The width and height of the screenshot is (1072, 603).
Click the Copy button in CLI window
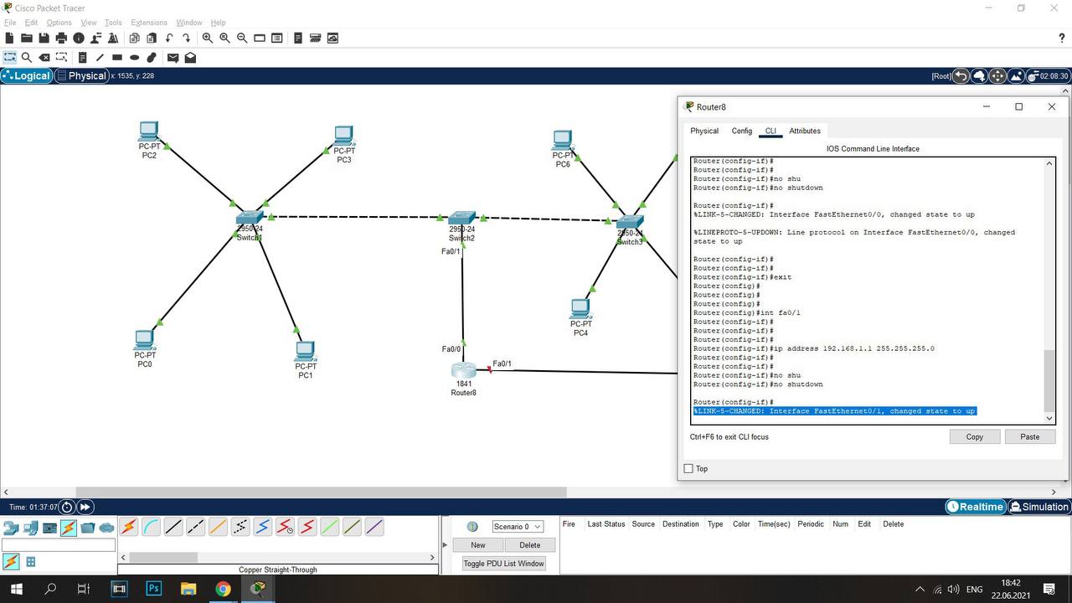tap(975, 436)
